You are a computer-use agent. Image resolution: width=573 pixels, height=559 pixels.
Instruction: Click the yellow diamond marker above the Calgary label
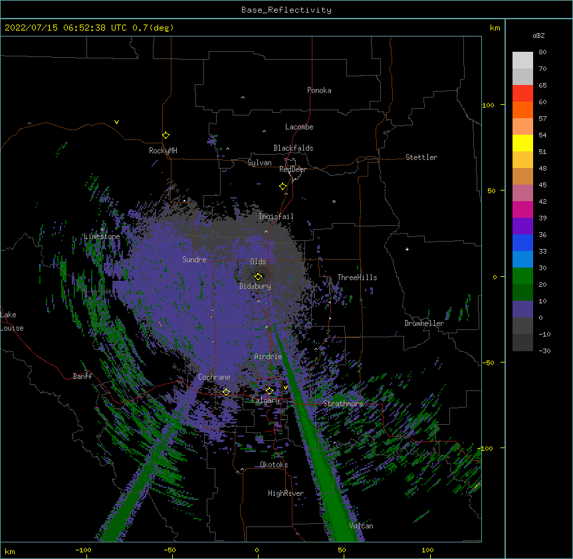pos(269,391)
